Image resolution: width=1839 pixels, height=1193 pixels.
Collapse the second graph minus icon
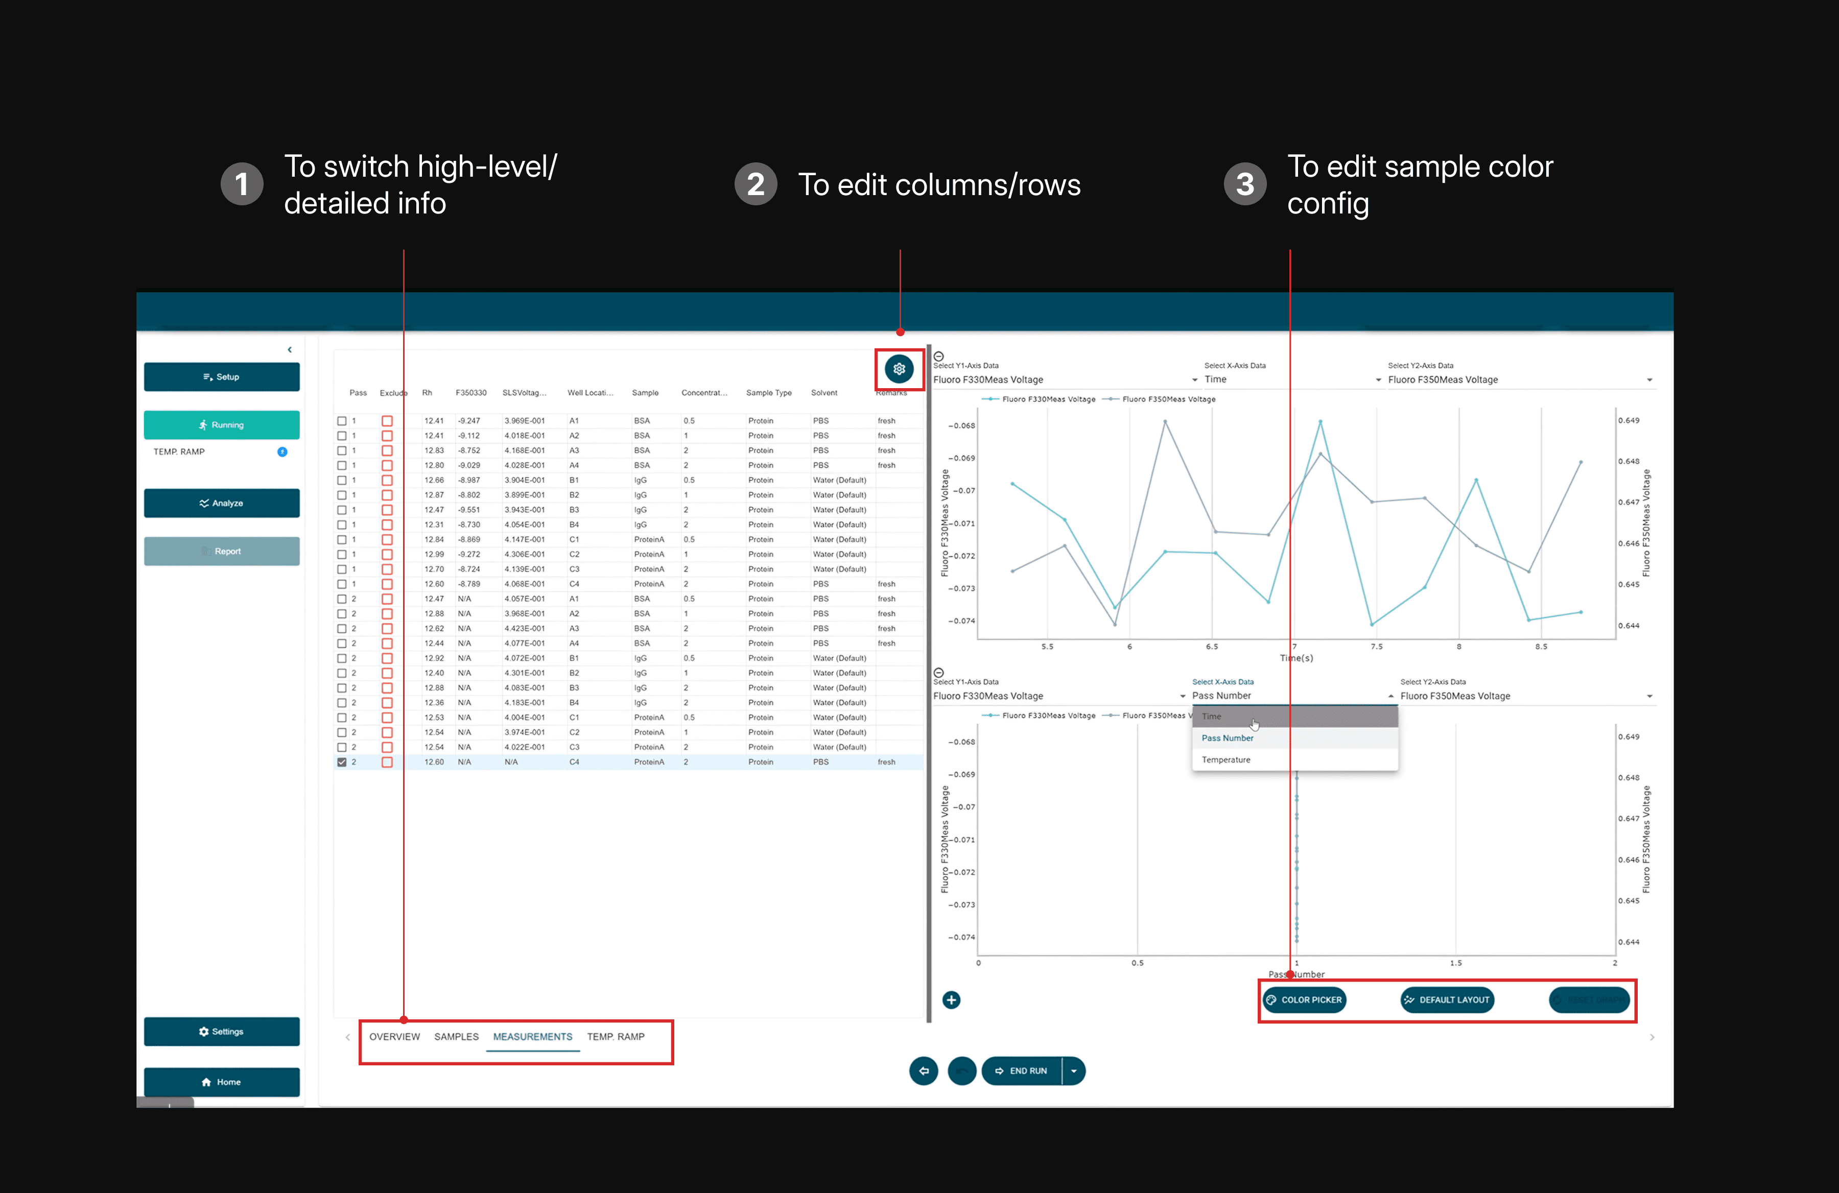click(939, 673)
